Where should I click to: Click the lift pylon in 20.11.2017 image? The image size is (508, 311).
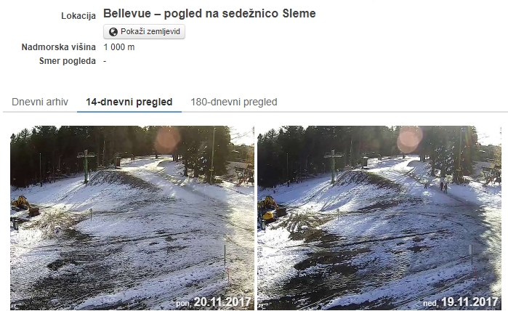click(x=86, y=166)
